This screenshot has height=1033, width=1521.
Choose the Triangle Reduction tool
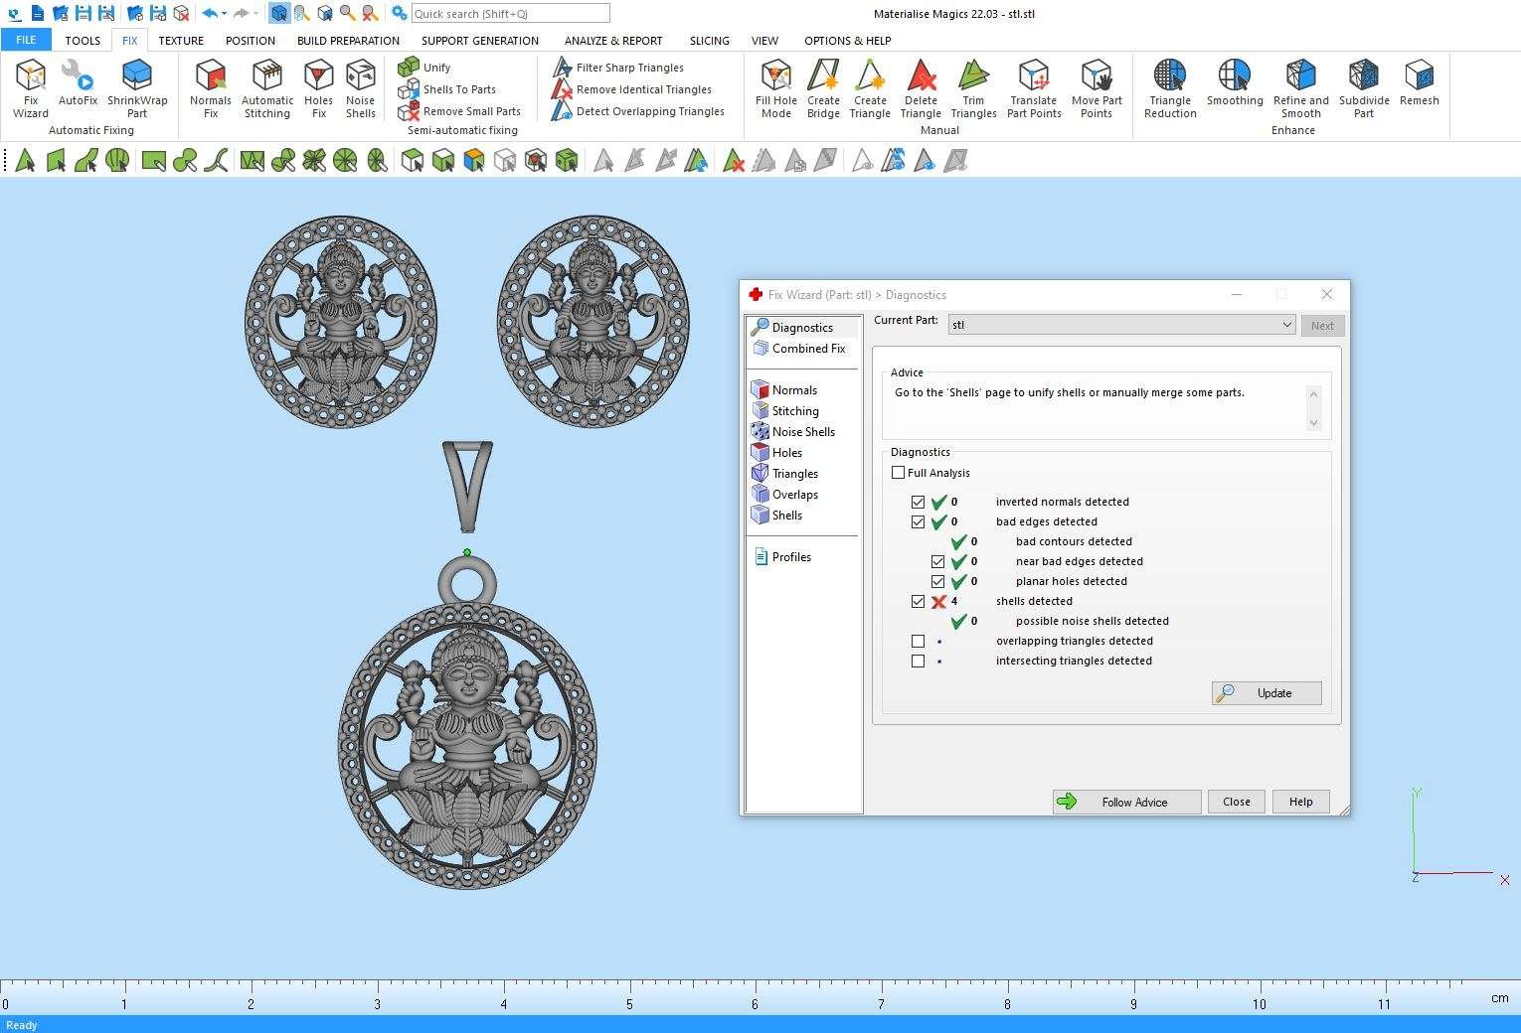click(x=1170, y=87)
